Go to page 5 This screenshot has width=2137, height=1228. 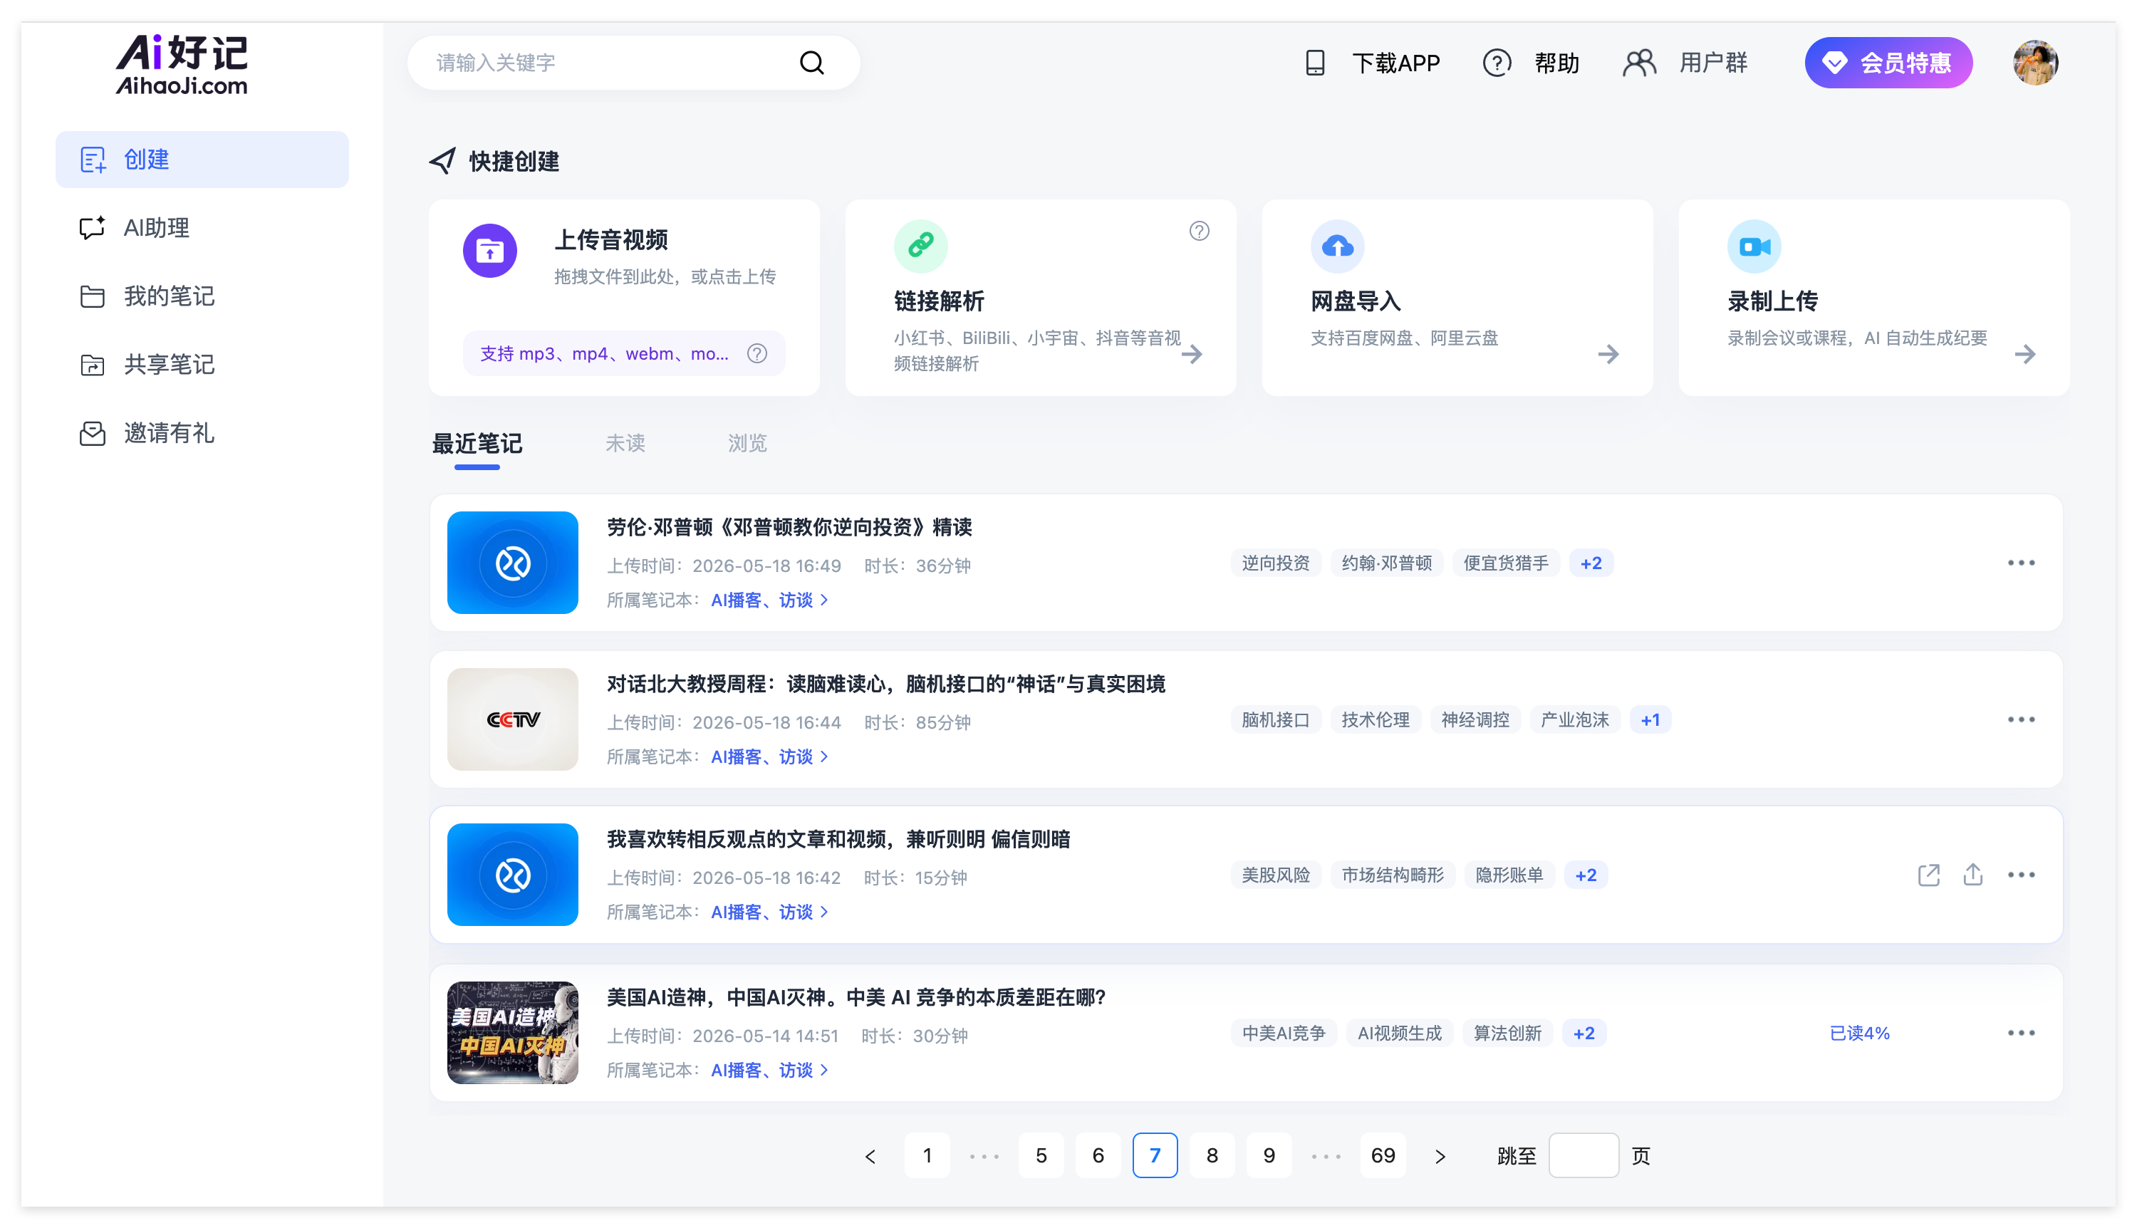point(1041,1155)
